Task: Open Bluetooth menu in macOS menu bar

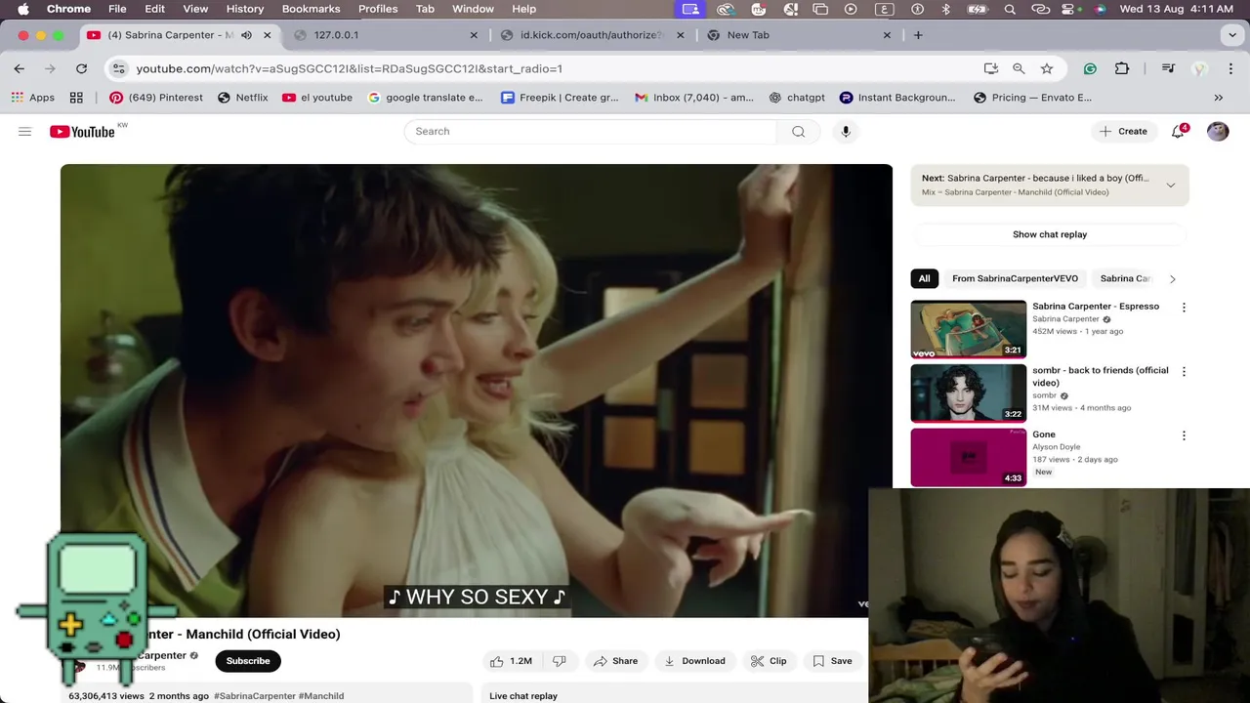Action: coord(945,9)
